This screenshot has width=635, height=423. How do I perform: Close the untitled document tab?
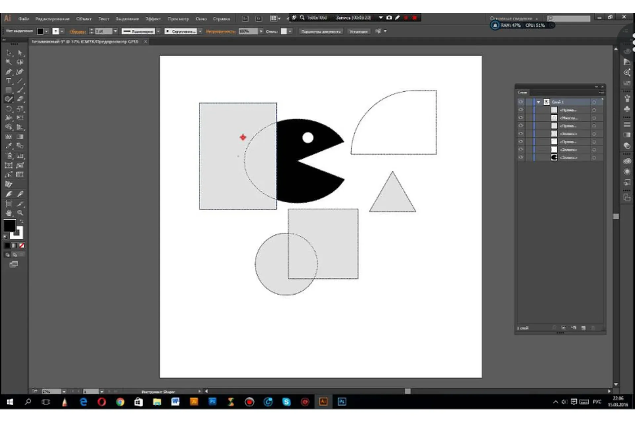tap(145, 42)
